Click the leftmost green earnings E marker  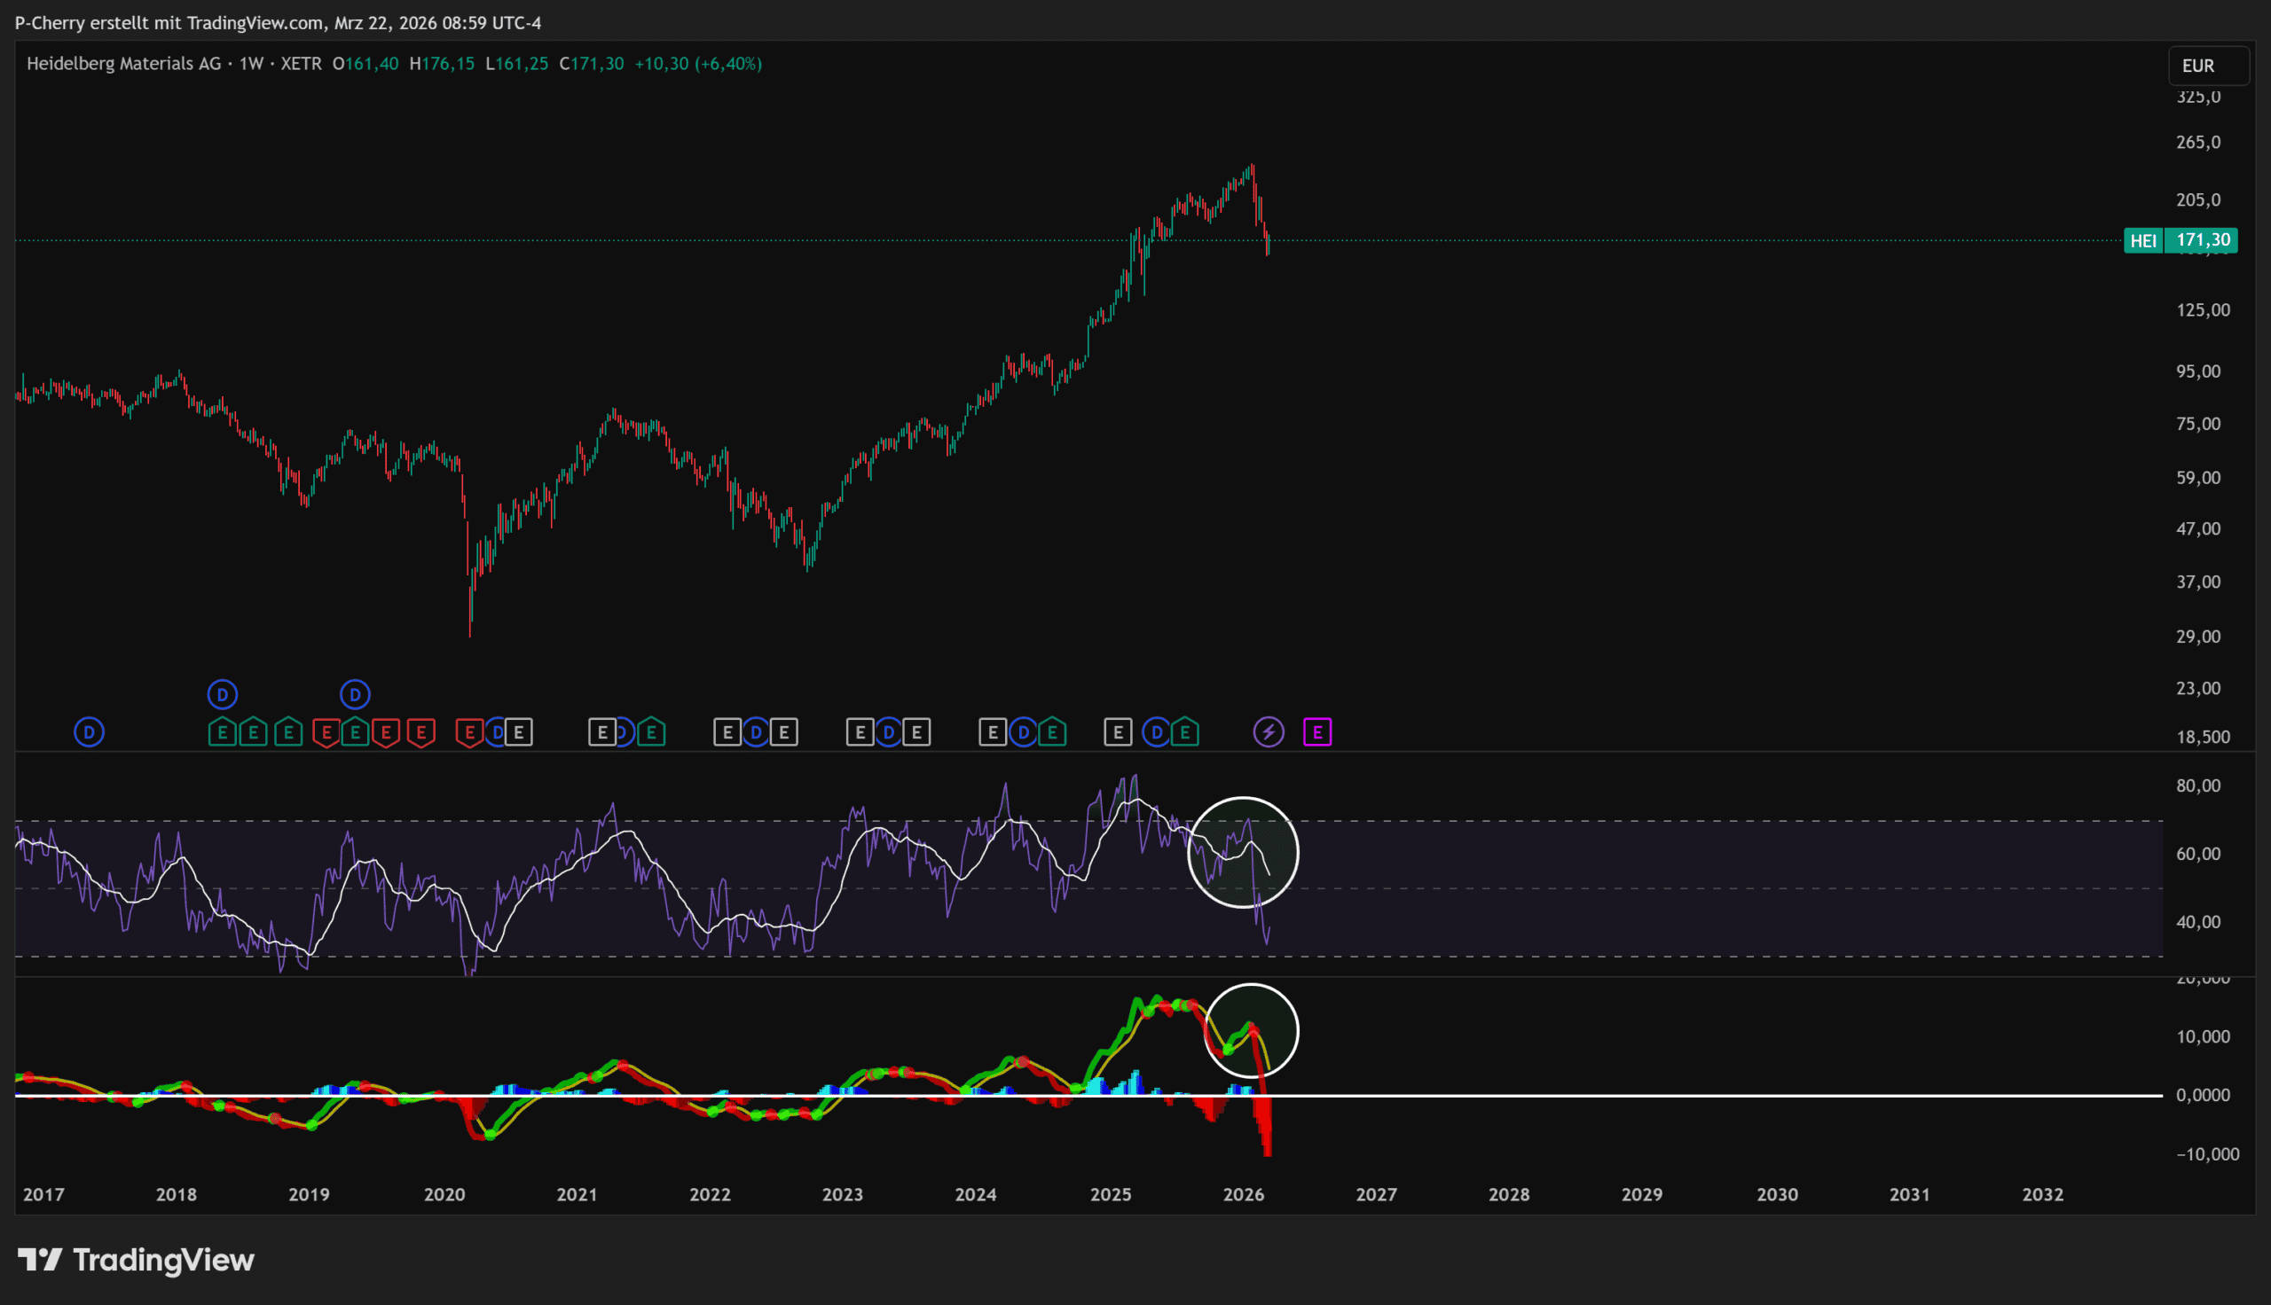222,732
